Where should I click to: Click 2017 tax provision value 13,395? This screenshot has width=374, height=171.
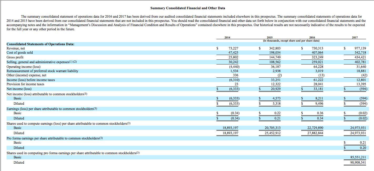coord(361,84)
